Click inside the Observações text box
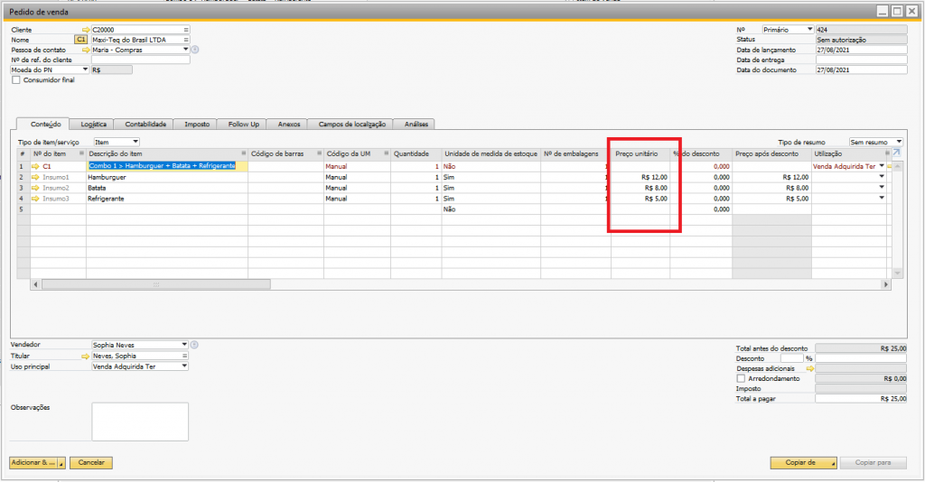 [140, 422]
